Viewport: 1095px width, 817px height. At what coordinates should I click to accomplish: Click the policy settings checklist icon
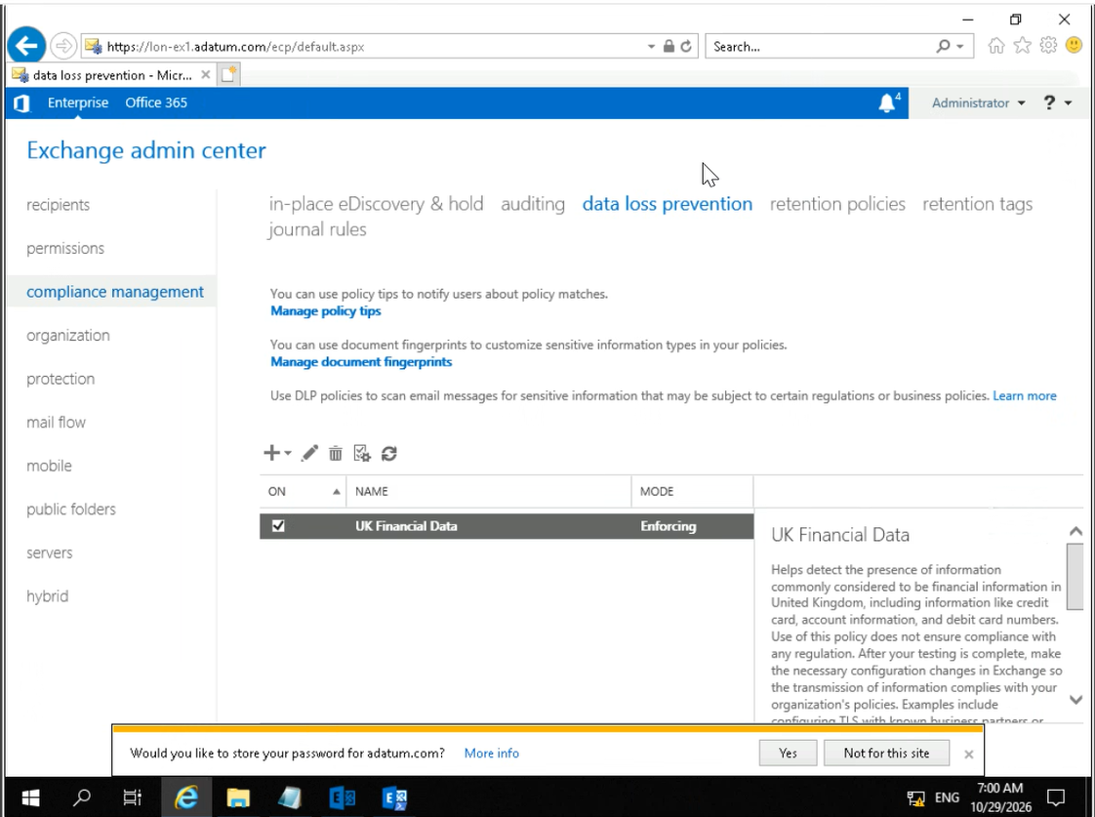coord(362,453)
